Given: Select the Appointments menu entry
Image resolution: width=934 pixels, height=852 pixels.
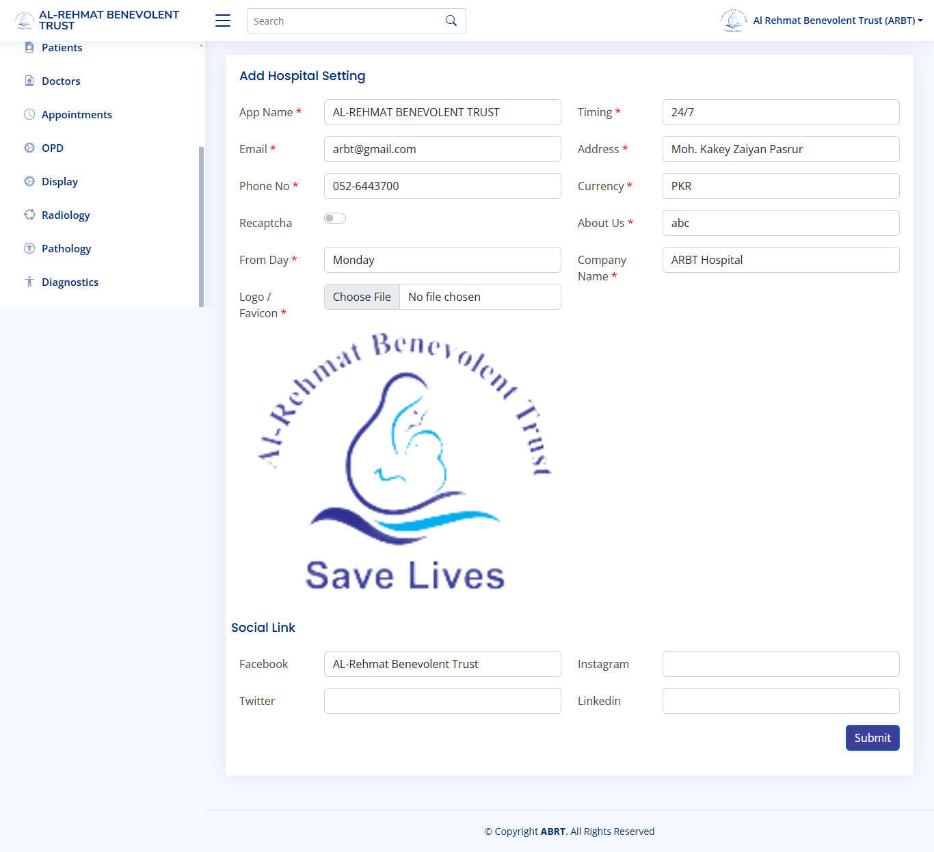Looking at the screenshot, I should click(x=77, y=114).
